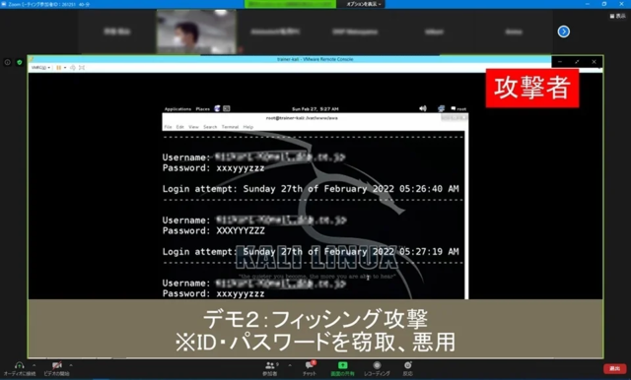The image size is (631, 380).
Task: Expand the caret next to participants
Action: pyautogui.click(x=290, y=365)
